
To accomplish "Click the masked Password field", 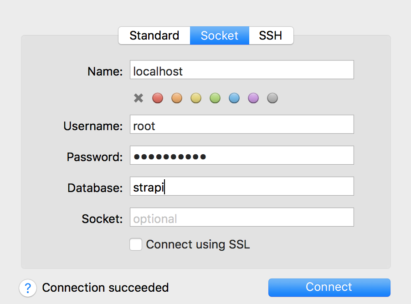I will pos(241,155).
